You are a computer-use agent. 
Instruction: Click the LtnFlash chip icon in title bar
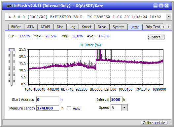tap(8, 6)
